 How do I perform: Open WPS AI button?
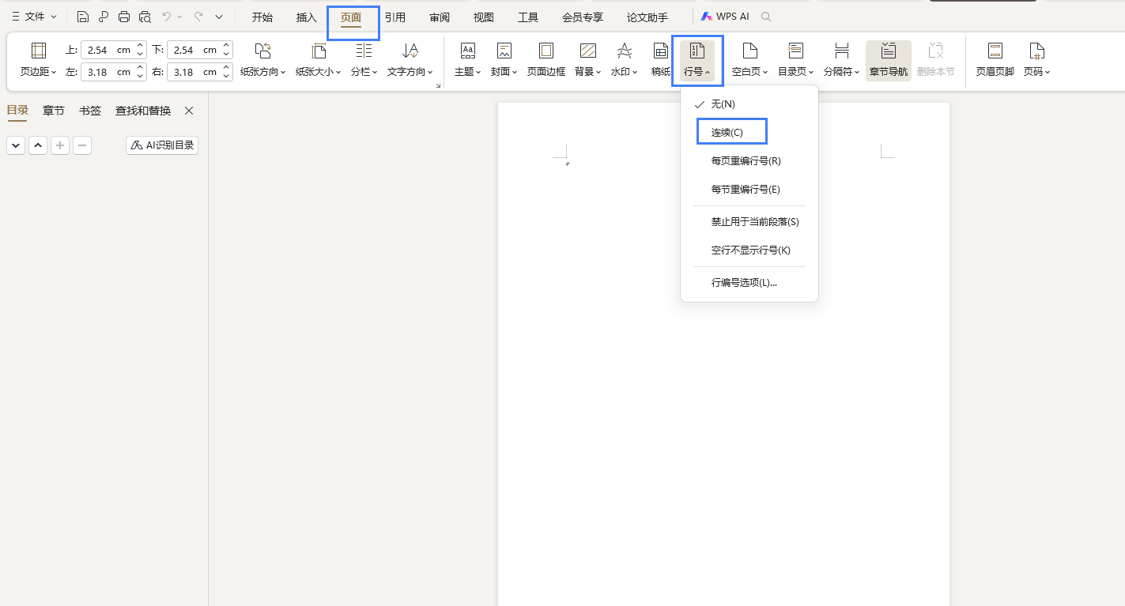coord(725,17)
